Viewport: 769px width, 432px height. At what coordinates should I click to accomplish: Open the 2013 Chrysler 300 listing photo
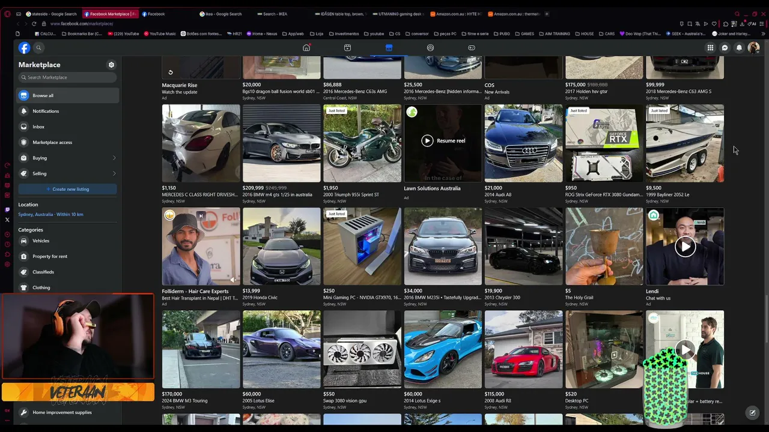coord(523,247)
